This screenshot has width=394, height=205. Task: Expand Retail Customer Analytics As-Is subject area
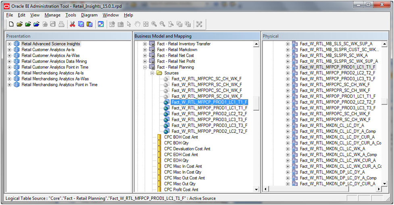tap(9, 49)
